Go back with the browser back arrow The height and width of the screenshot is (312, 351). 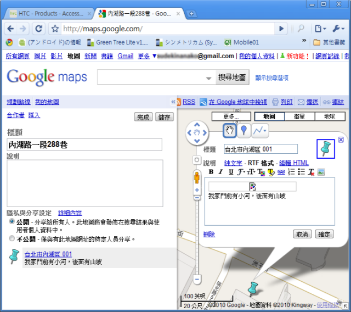[11, 29]
